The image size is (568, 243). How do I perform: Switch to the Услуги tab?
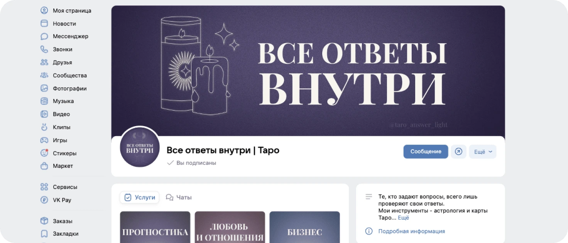pyautogui.click(x=140, y=197)
